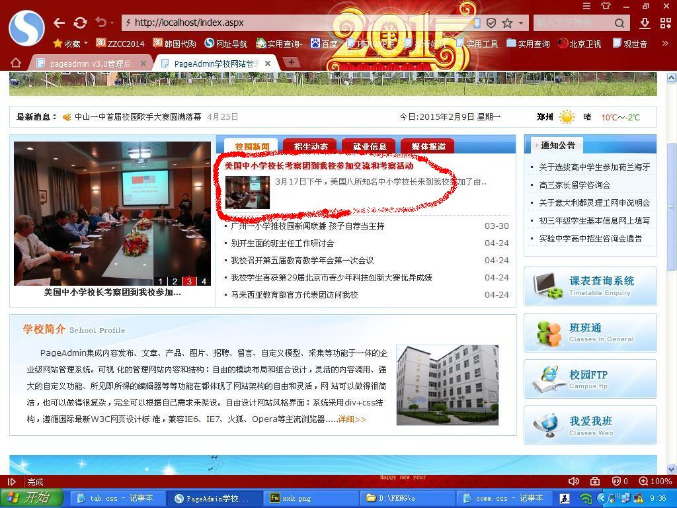This screenshot has height=508, width=677.
Task: Click the home icon beside the tabs
Action: pyautogui.click(x=16, y=63)
